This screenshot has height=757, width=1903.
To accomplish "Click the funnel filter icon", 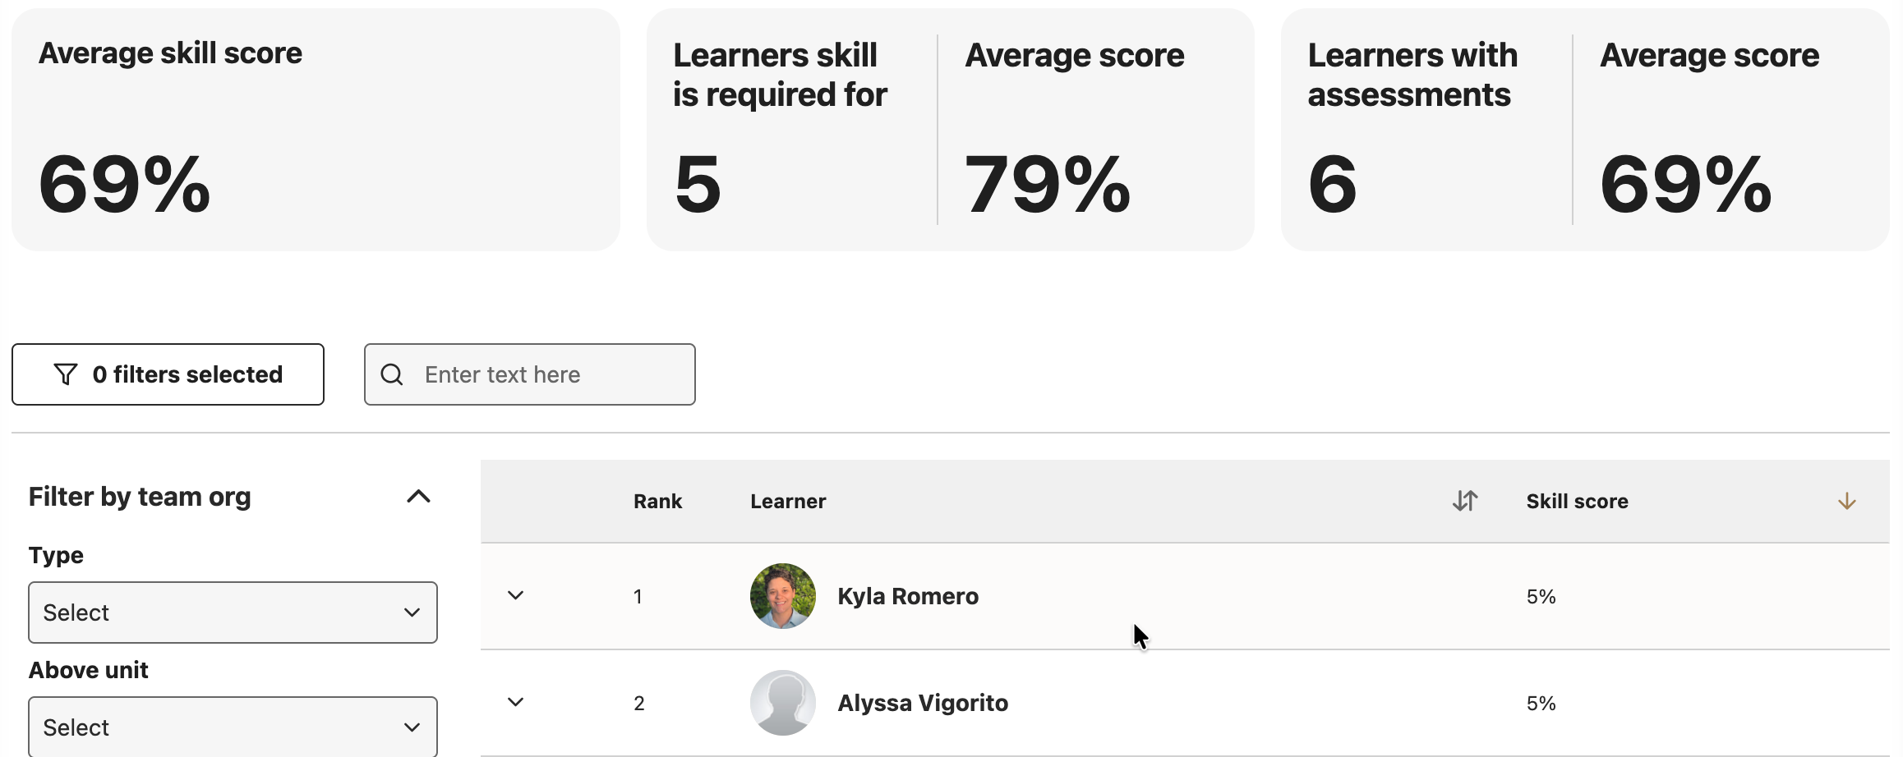I will click(66, 374).
